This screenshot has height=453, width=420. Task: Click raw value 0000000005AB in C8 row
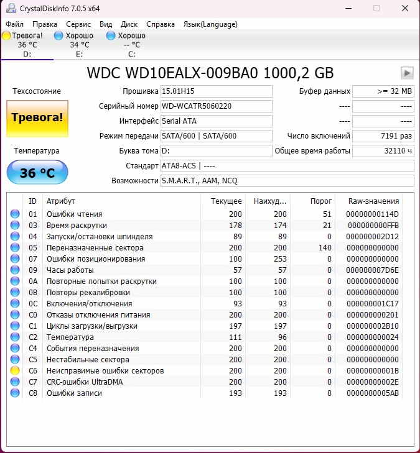tap(373, 393)
